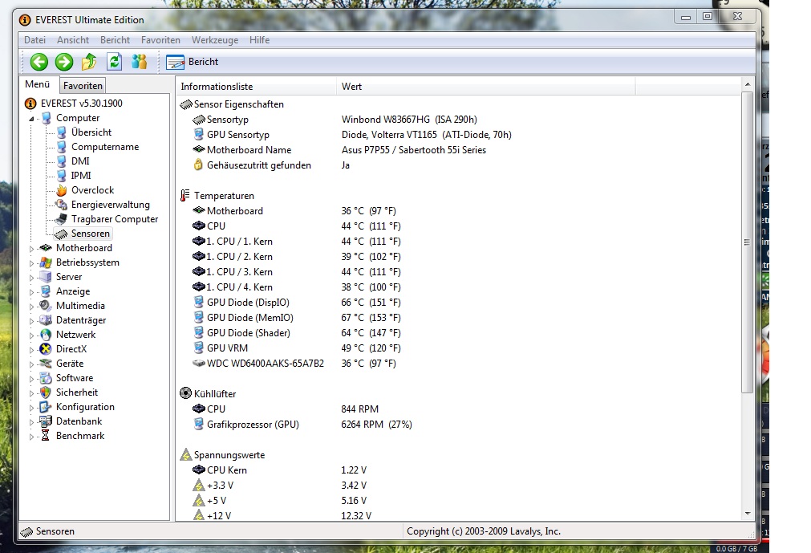The height and width of the screenshot is (553, 811).
Task: Open the Bericht report toolbar button
Action: pos(192,62)
